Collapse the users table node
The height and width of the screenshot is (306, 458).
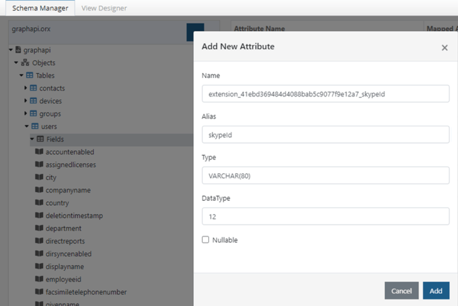tap(27, 126)
